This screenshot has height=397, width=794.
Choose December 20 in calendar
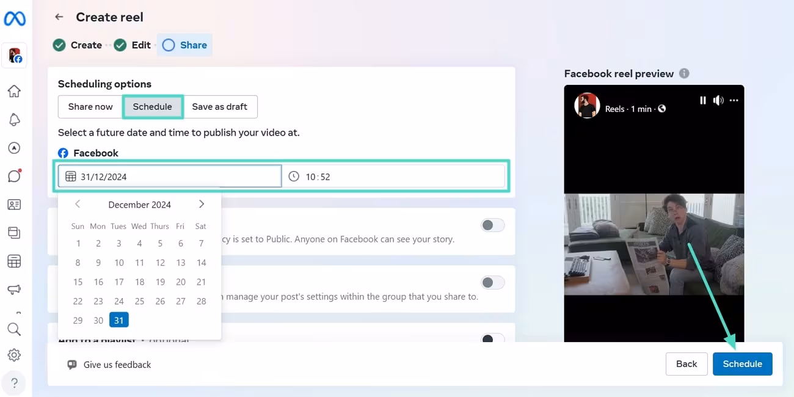click(x=181, y=282)
